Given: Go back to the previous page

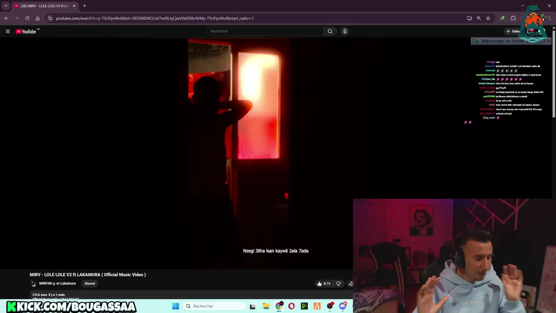Looking at the screenshot, I should tap(6, 18).
